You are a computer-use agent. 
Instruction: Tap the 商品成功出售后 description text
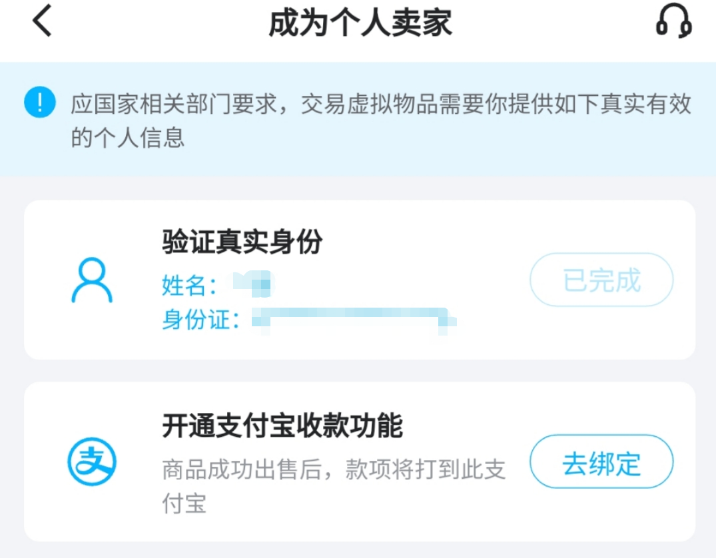click(x=333, y=469)
